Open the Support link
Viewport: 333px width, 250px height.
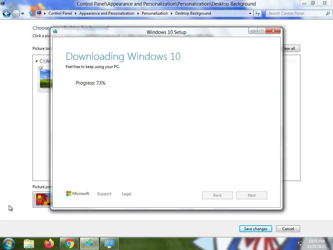coord(104,194)
